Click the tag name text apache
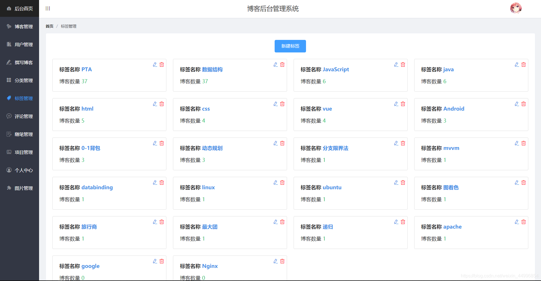 point(453,227)
